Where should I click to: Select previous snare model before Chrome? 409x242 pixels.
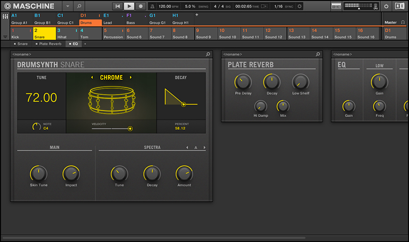coord(92,78)
